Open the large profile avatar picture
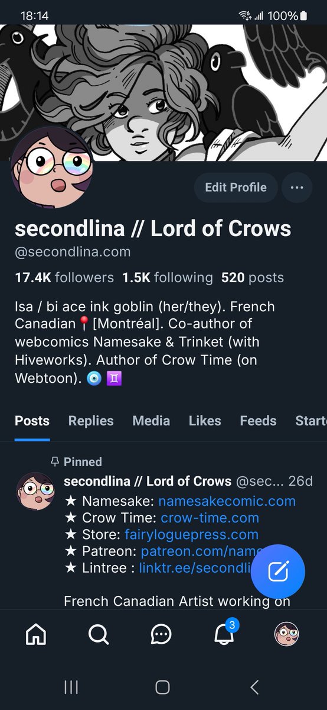 [51, 167]
